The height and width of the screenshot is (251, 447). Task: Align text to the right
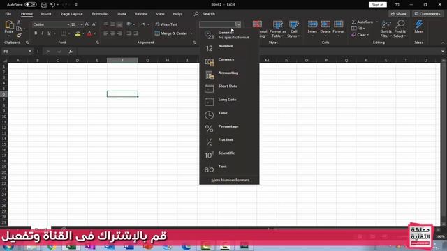[x=119, y=33]
